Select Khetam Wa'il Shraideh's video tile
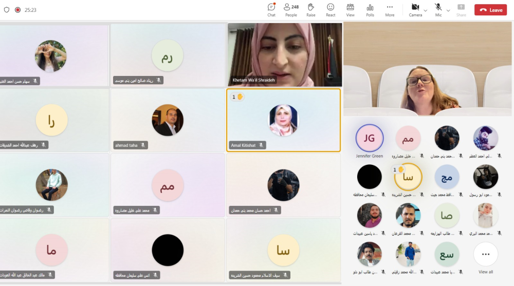Screen dimensions: 514x286 click(x=284, y=54)
